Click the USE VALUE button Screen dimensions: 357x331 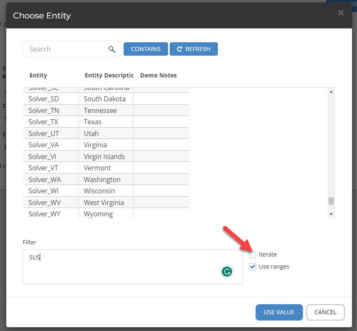click(x=279, y=312)
